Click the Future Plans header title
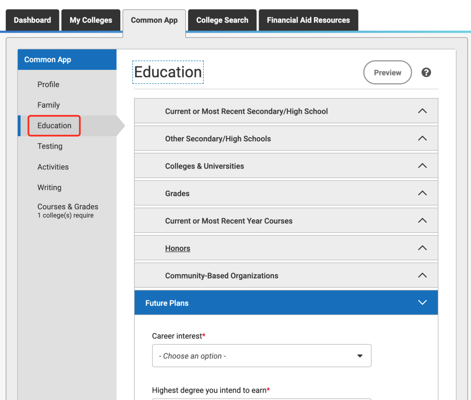This screenshot has width=471, height=400. pos(167,303)
